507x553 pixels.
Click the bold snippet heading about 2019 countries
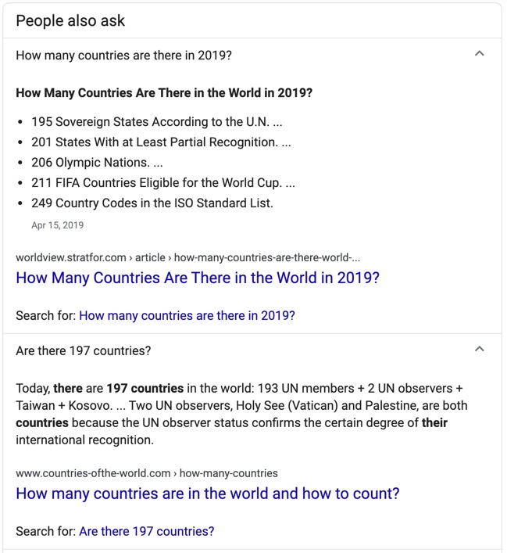[164, 93]
